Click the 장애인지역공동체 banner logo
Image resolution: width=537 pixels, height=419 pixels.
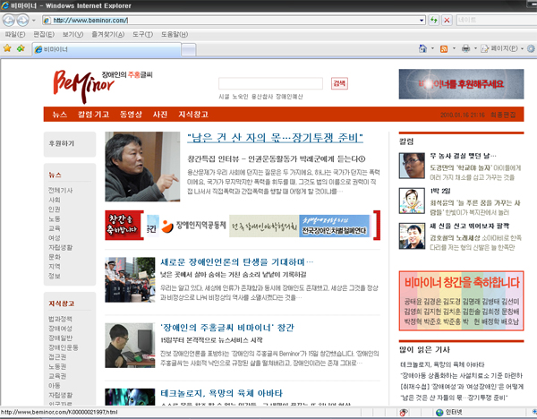click(x=193, y=226)
